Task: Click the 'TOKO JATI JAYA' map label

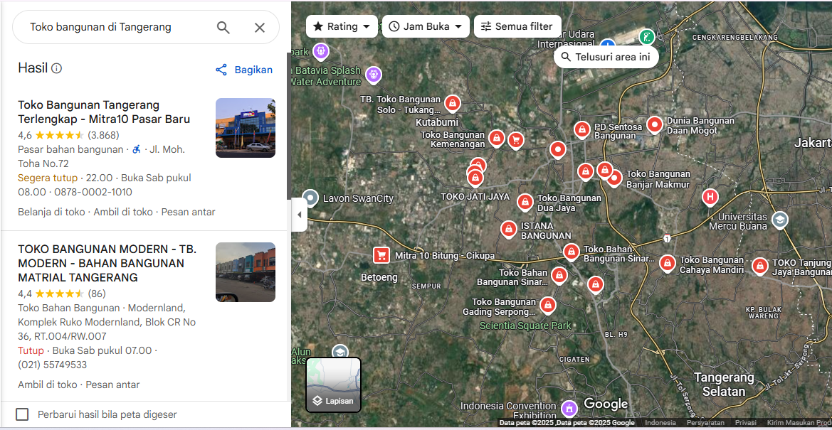Action: [x=475, y=197]
